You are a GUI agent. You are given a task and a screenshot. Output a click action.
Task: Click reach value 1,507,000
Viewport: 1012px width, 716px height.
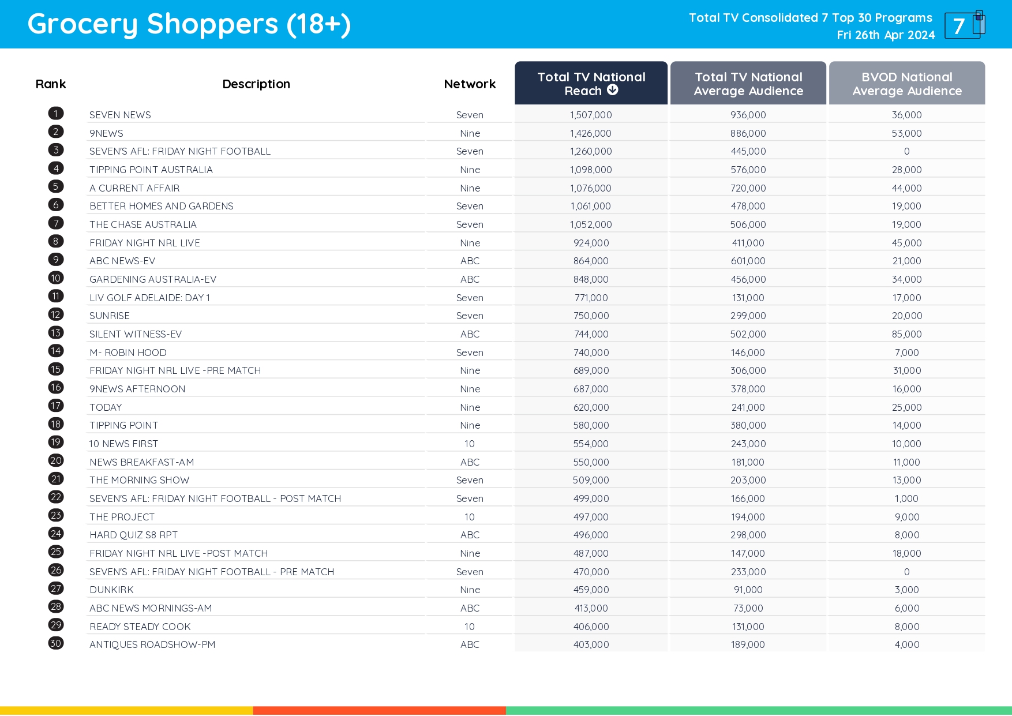tap(591, 115)
